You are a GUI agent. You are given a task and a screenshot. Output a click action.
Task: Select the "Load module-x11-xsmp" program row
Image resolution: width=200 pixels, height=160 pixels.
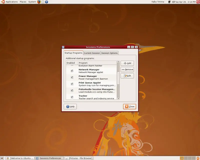tap(91, 90)
